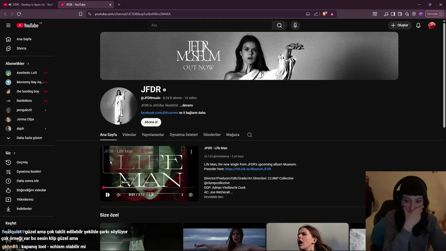Focus the Ara search field

210,25
